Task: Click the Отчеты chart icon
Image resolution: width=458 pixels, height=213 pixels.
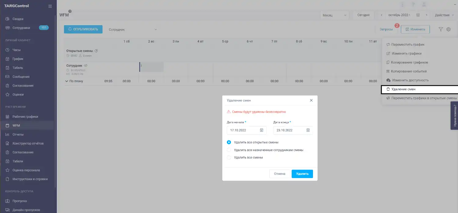Action: (x=7, y=134)
